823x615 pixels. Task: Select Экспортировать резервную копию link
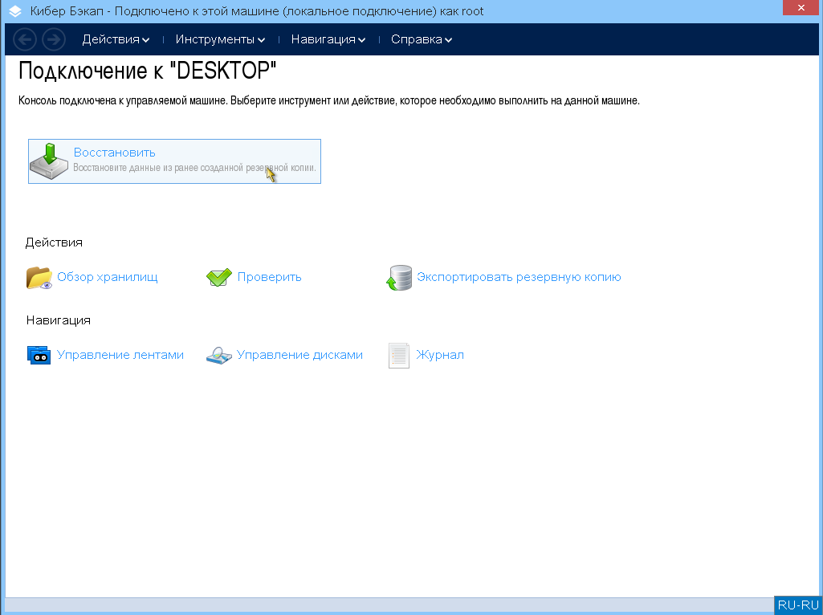(x=519, y=277)
